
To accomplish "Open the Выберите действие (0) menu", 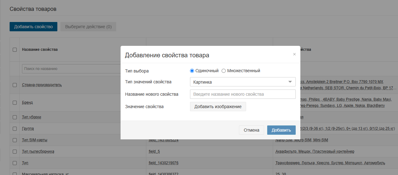I will click(88, 27).
